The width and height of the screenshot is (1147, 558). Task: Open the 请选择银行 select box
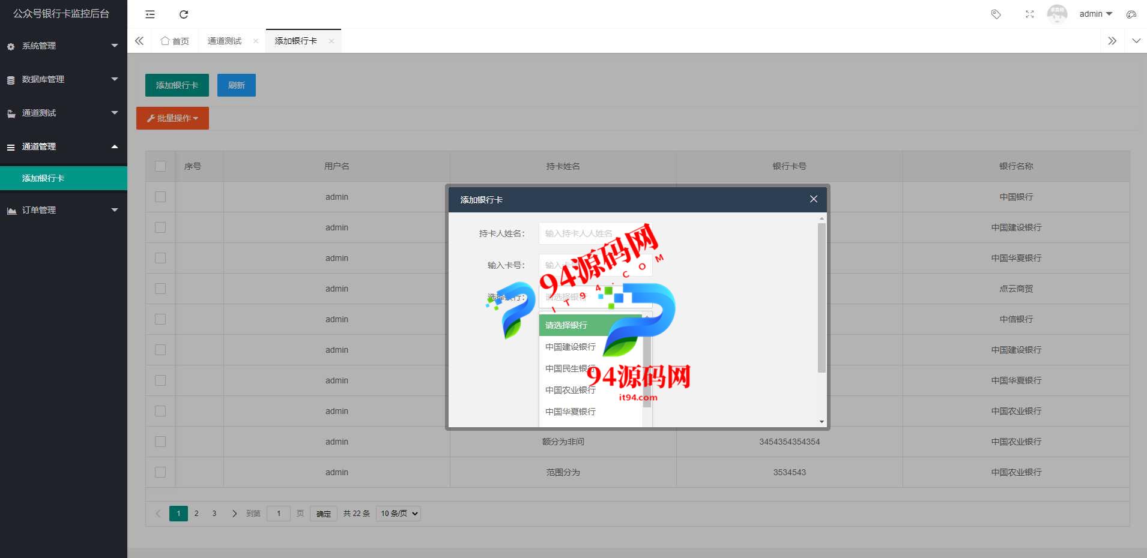pyautogui.click(x=596, y=297)
